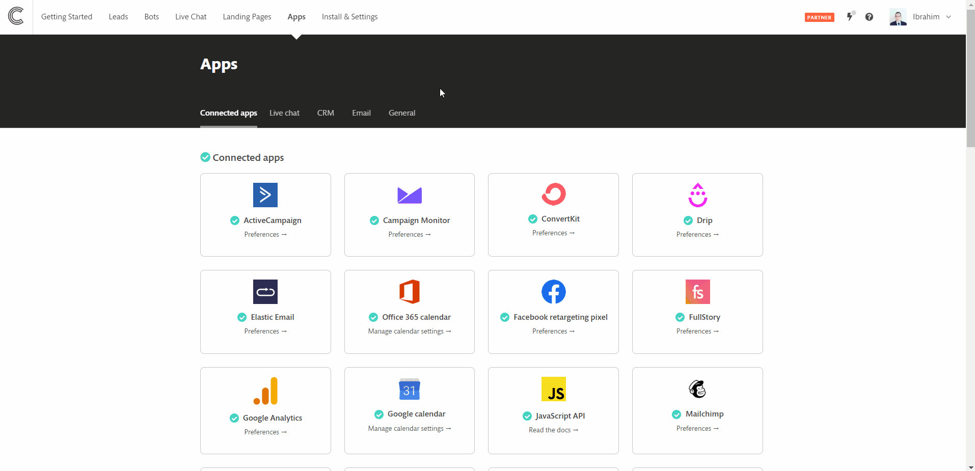Open Google Analytics Preferences link
The width and height of the screenshot is (975, 471).
[265, 432]
